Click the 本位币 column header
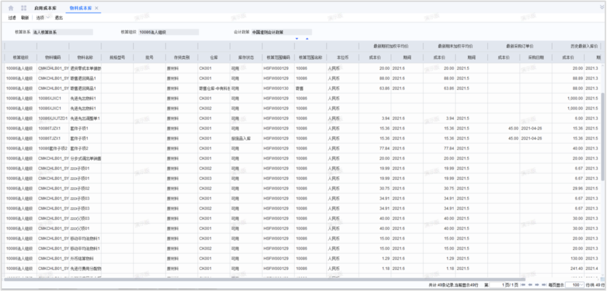Screen dimensions: 608x293 coord(342,57)
